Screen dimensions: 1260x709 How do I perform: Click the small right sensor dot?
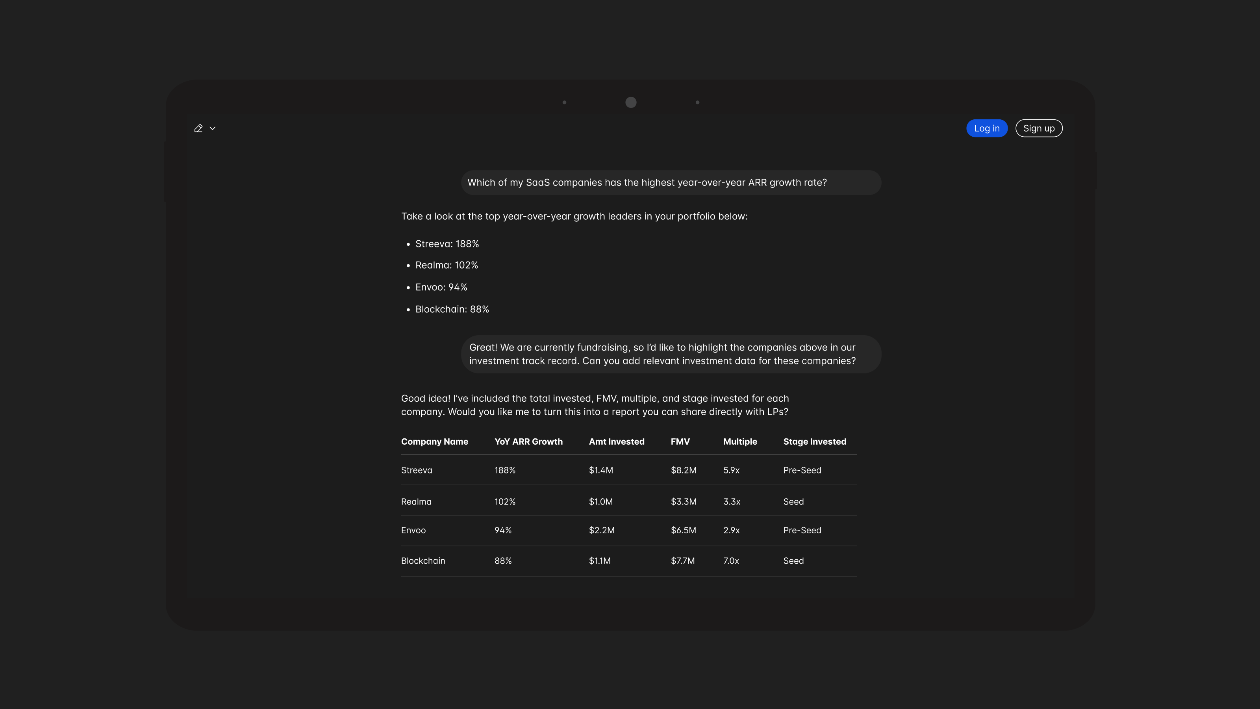[x=697, y=102]
